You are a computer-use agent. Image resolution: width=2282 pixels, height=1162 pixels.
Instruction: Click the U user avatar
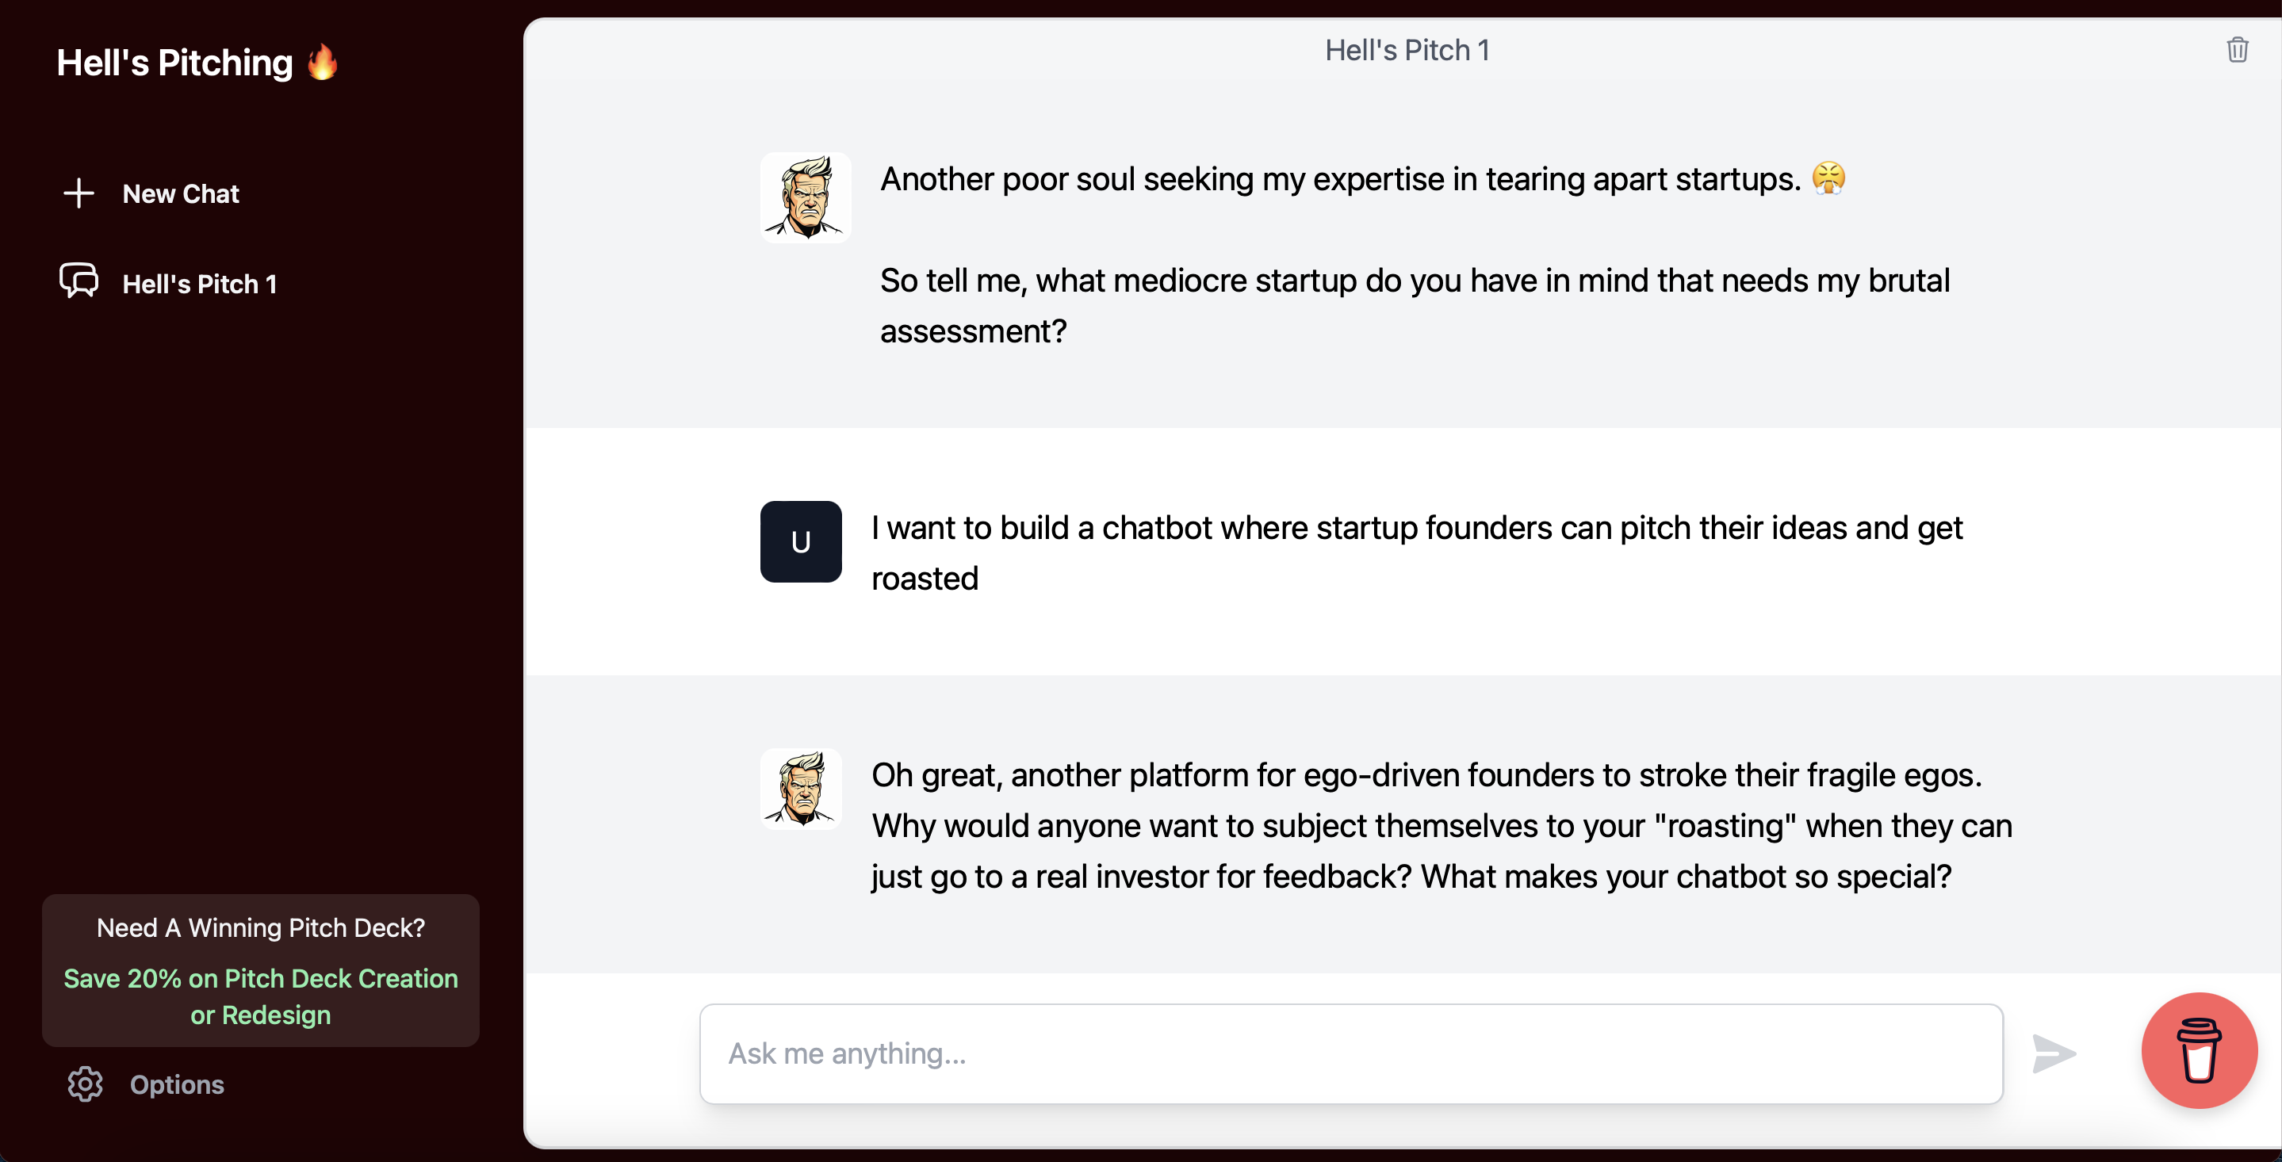[800, 541]
